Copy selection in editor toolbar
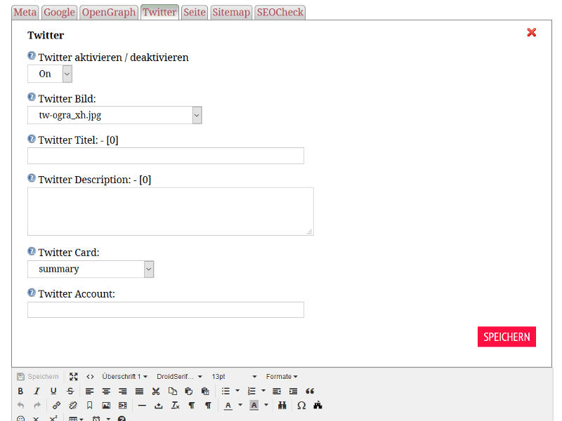The height and width of the screenshot is (421, 562). click(x=172, y=392)
